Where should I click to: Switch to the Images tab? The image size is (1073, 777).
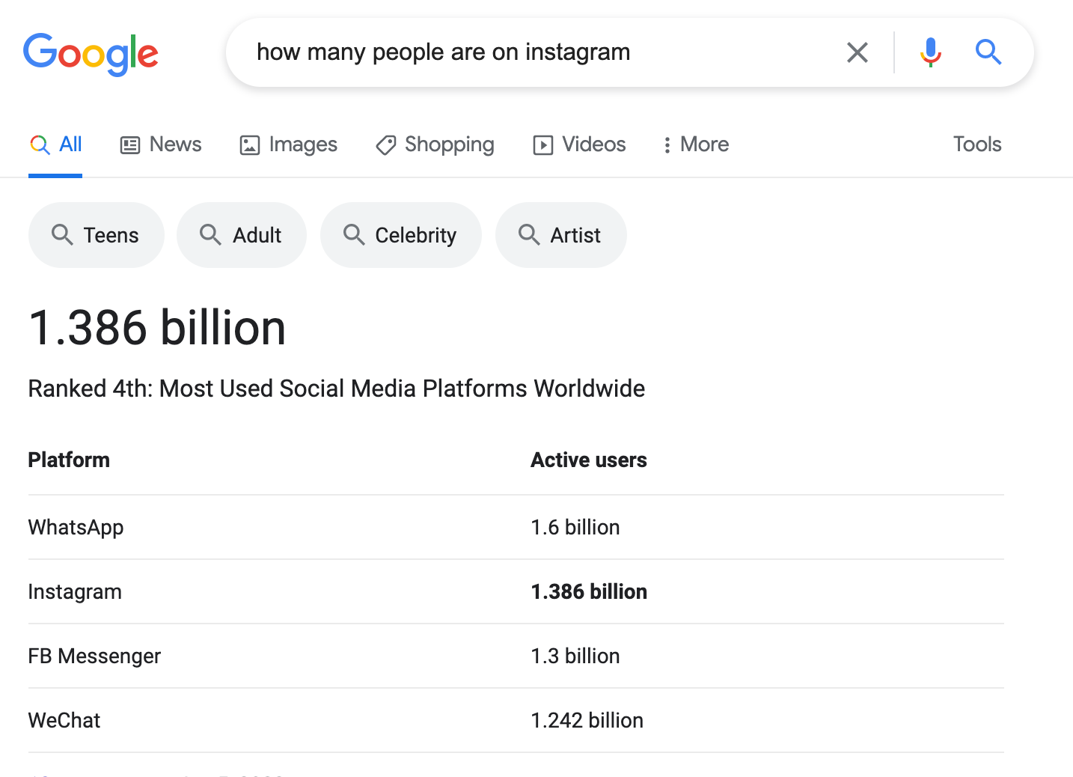pyautogui.click(x=288, y=144)
